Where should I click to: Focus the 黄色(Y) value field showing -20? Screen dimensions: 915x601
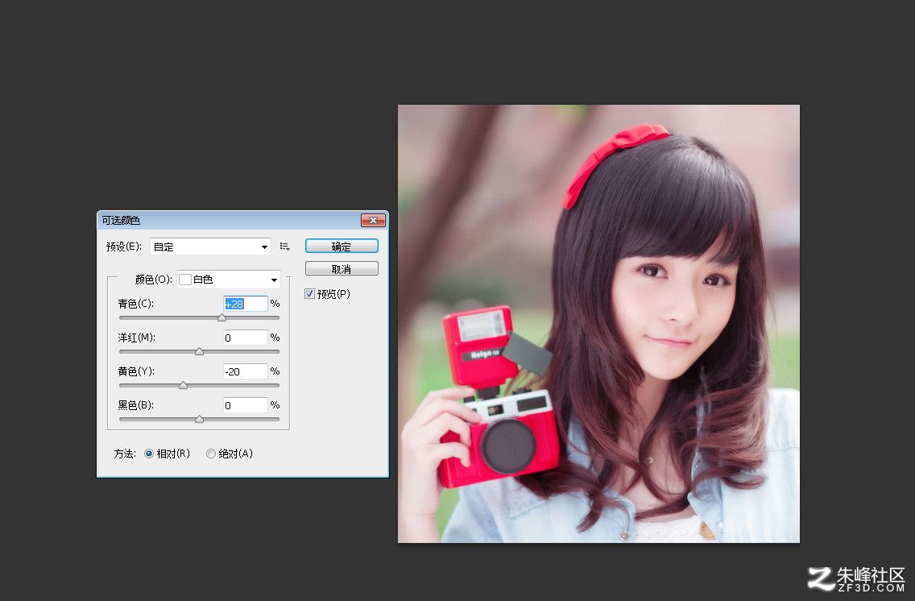coord(246,371)
